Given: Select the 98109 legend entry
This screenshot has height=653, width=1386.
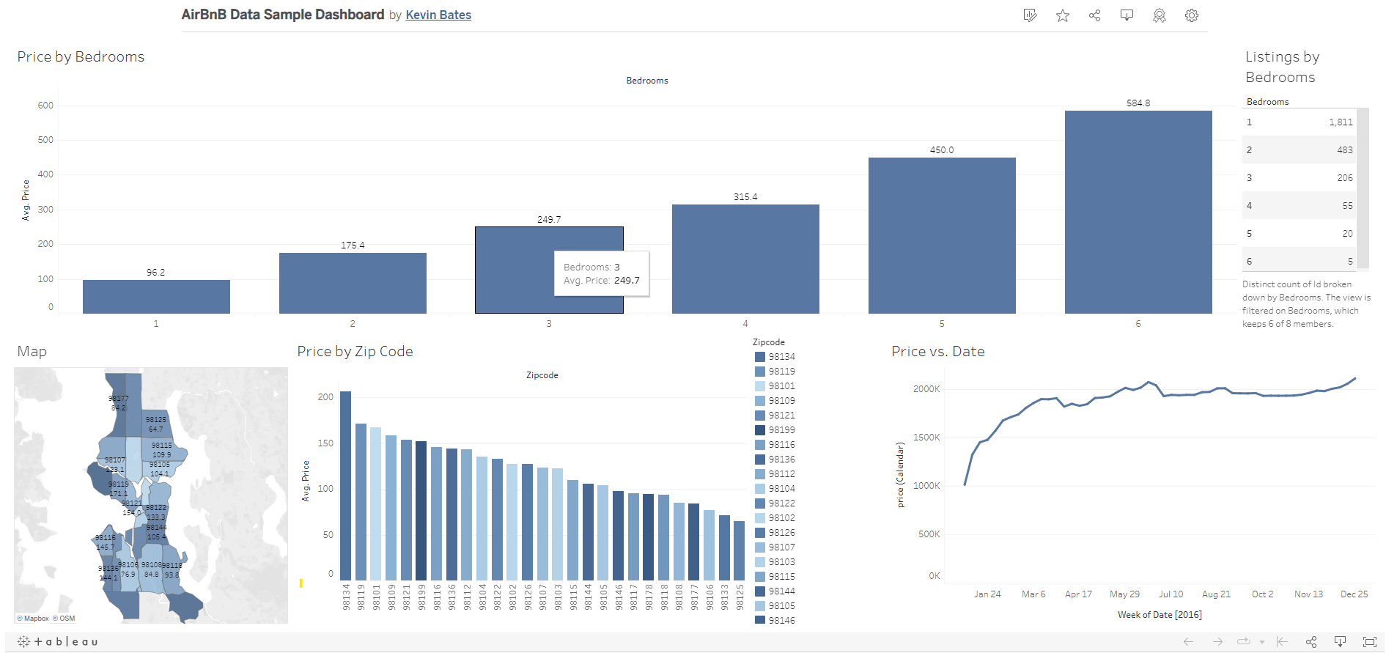Looking at the screenshot, I should tap(775, 401).
